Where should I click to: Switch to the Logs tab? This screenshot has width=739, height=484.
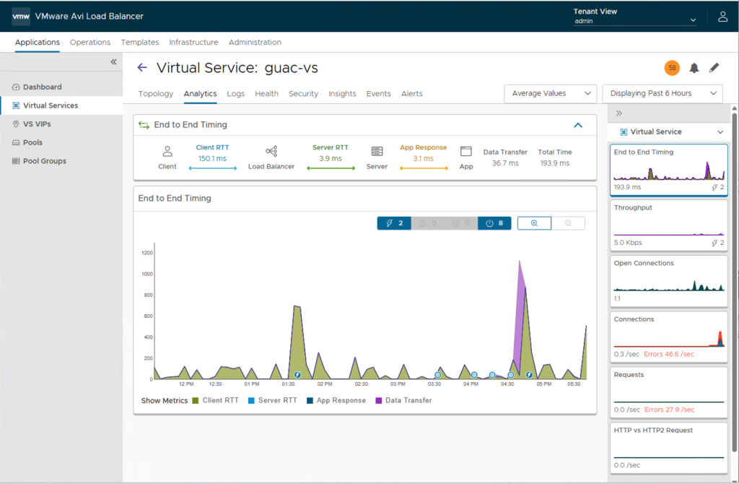pyautogui.click(x=235, y=94)
